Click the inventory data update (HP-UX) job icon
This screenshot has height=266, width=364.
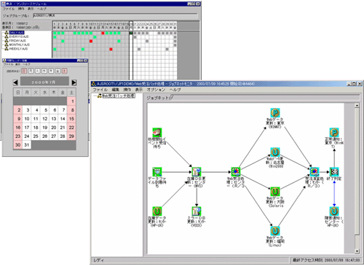157,211
